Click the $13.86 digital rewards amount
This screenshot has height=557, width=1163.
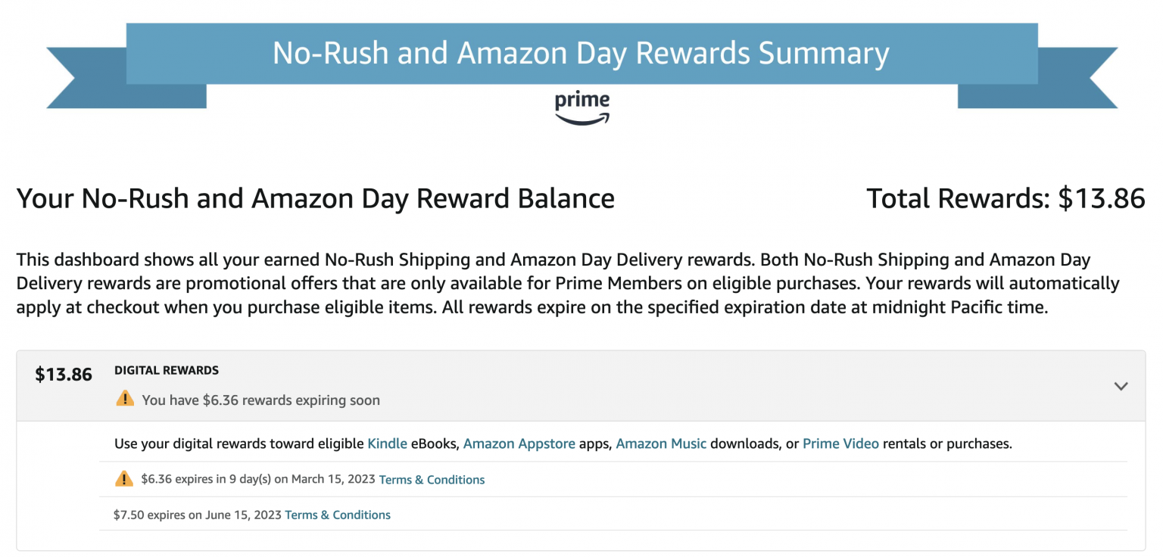(63, 374)
